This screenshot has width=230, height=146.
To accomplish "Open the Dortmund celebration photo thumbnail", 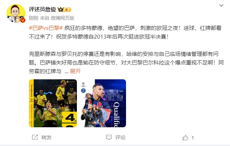I will pos(53,103).
